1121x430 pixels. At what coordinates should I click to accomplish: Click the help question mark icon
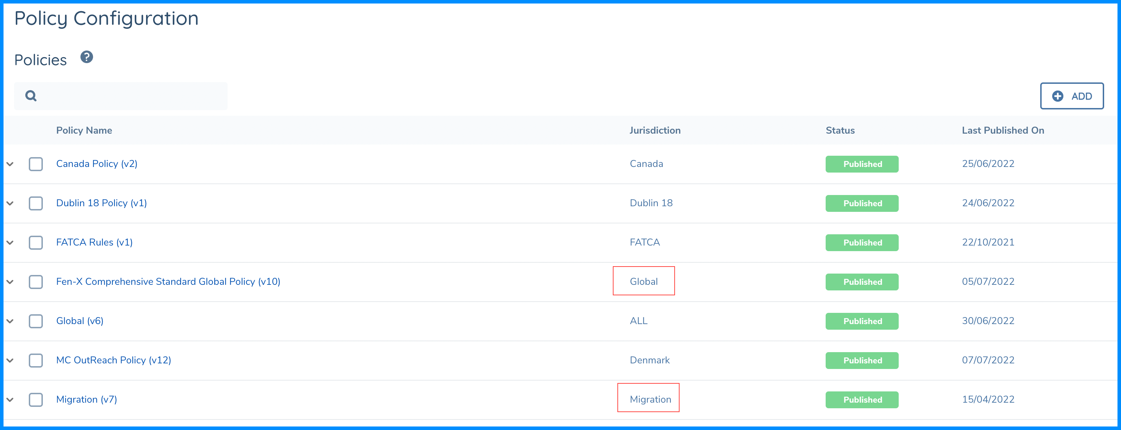click(x=87, y=57)
